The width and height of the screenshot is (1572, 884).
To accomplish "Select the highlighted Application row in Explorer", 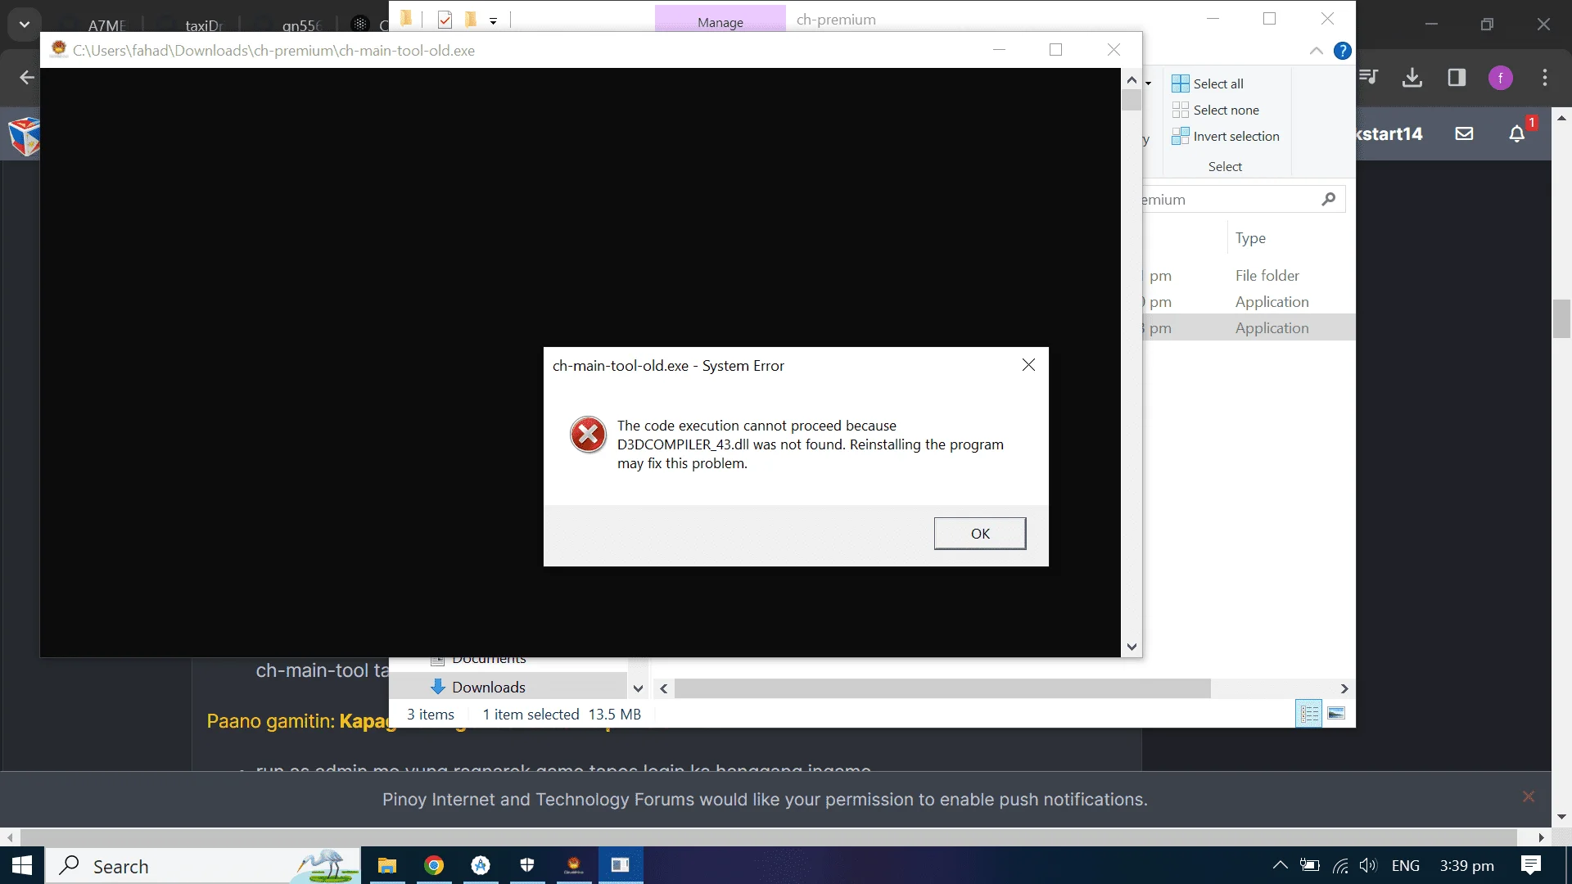I will click(x=1249, y=328).
